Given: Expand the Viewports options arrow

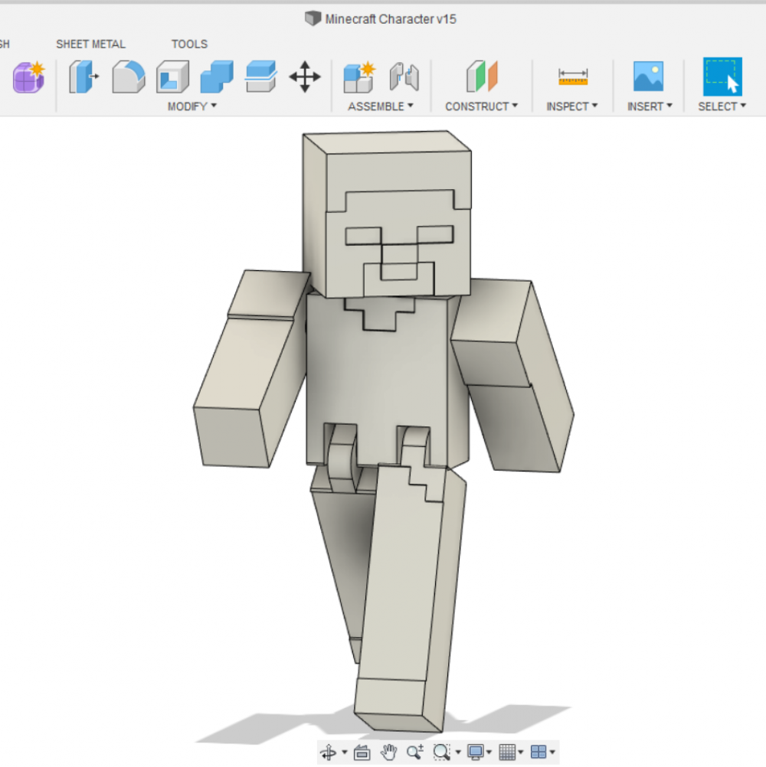Looking at the screenshot, I should pyautogui.click(x=552, y=752).
